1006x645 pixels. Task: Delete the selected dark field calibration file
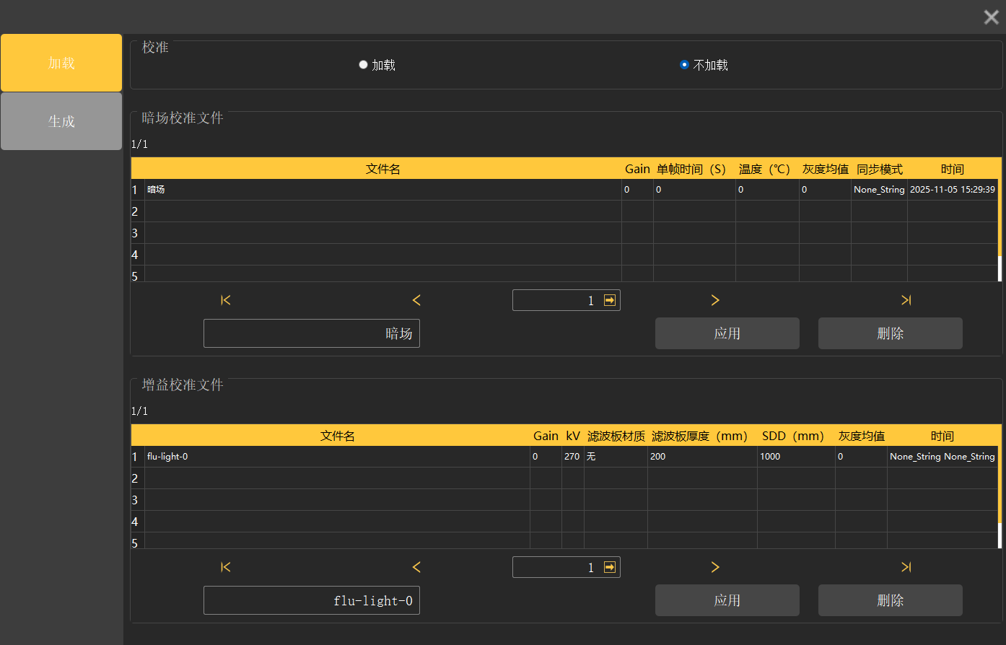(890, 333)
